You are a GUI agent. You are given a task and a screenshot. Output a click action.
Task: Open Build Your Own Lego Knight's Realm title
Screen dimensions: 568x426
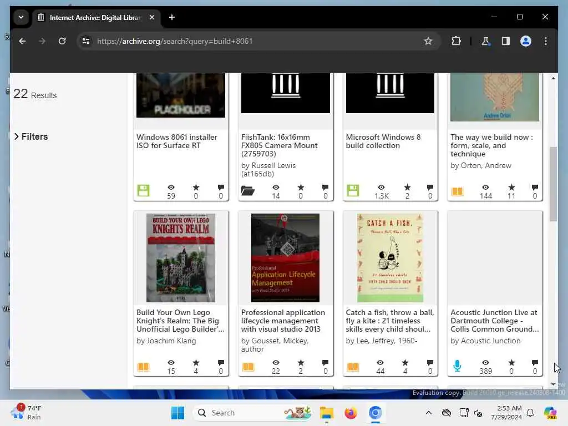pyautogui.click(x=180, y=321)
